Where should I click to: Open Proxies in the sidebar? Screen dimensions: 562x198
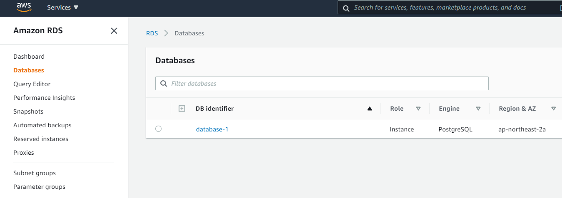(24, 153)
